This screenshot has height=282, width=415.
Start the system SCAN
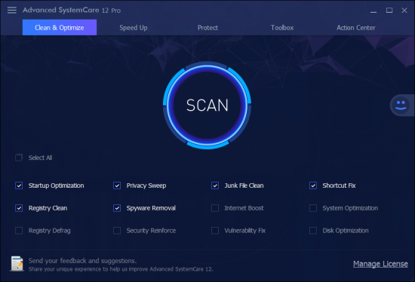pos(207,106)
